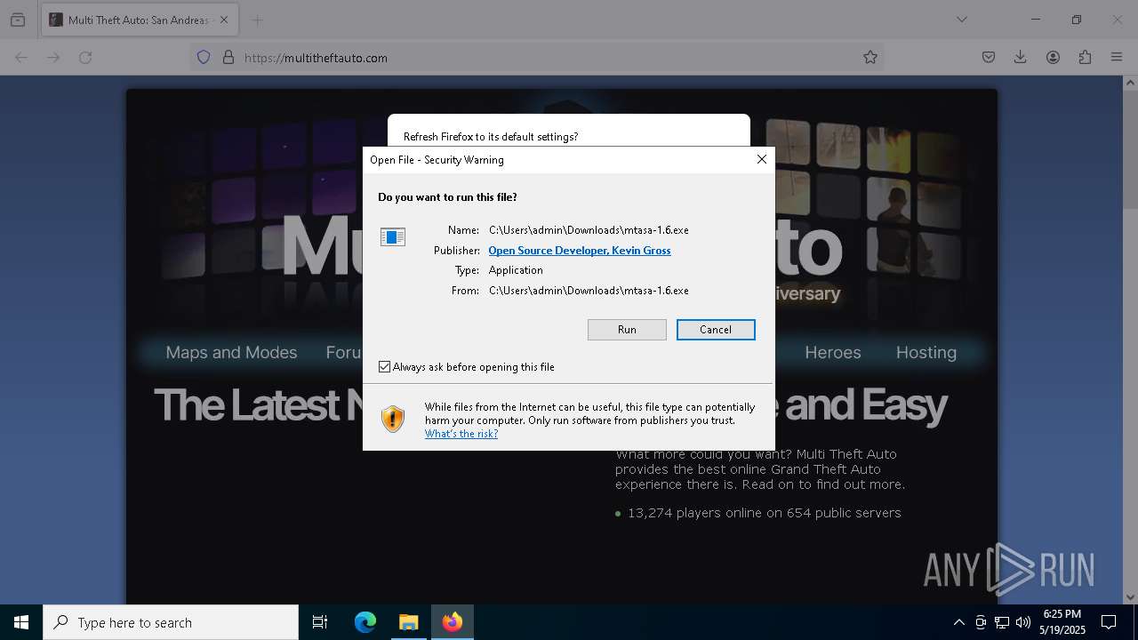Click the Firefox taskbar icon
The image size is (1138, 640).
point(453,622)
